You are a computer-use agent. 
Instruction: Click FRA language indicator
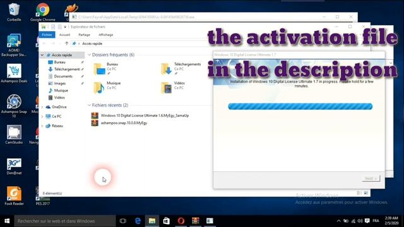click(376, 221)
